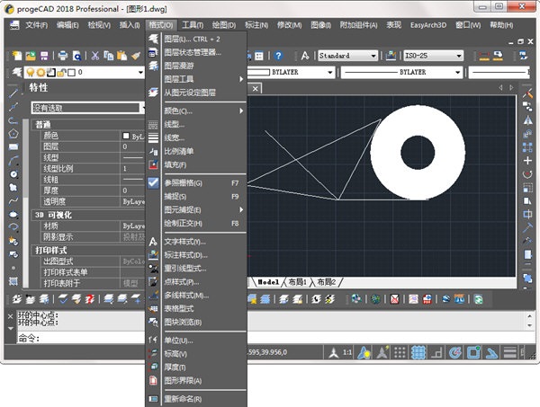Open the 文件(F) menu

pyautogui.click(x=37, y=25)
